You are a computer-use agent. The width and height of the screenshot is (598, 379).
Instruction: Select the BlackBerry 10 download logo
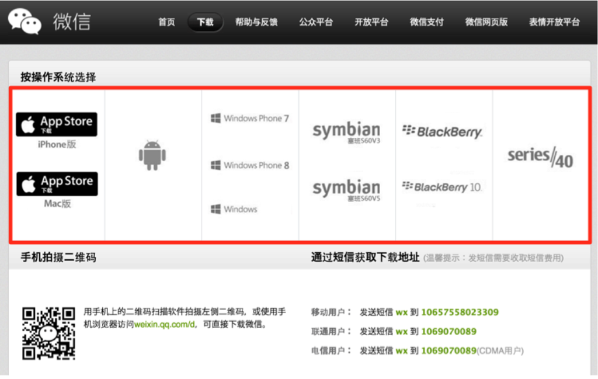443,186
